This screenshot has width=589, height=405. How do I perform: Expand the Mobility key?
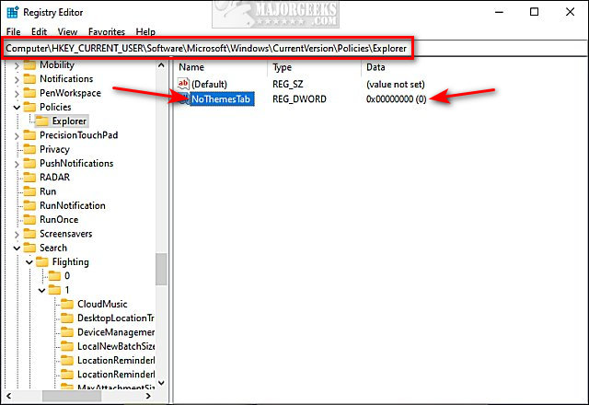click(x=17, y=65)
